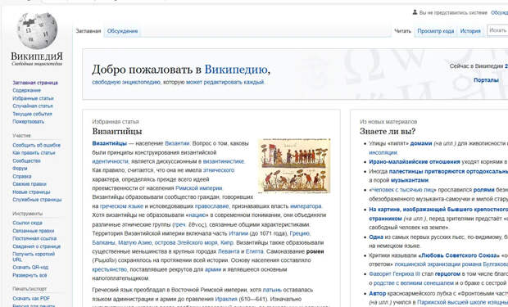Click Получить короткий URL
Screen dimensions: 508x307
(x=34, y=257)
